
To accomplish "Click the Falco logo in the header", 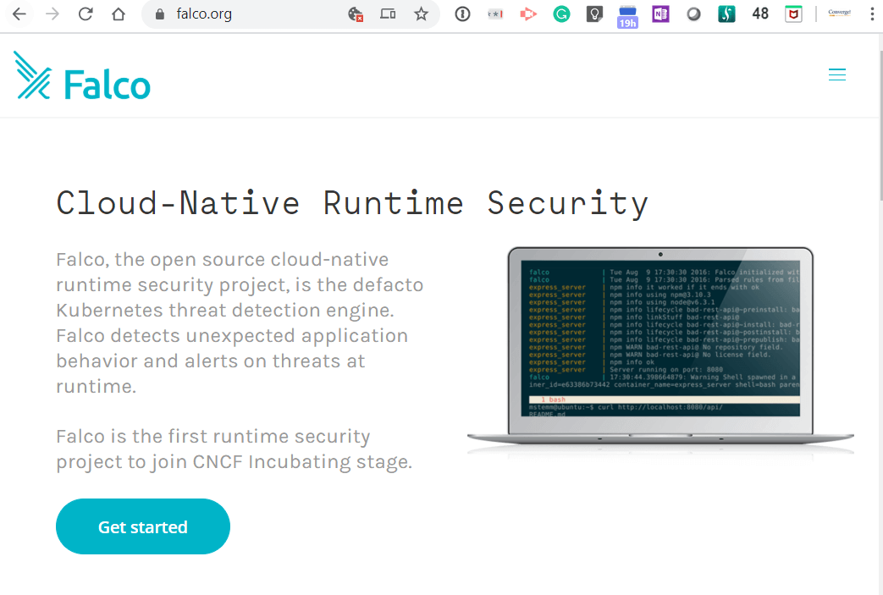I will point(81,74).
